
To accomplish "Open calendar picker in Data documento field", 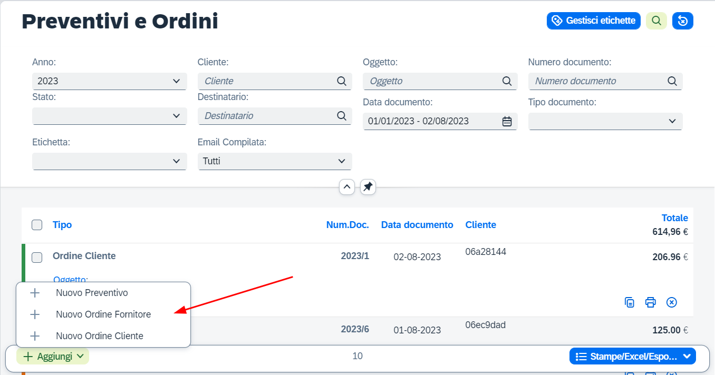I will pos(507,121).
